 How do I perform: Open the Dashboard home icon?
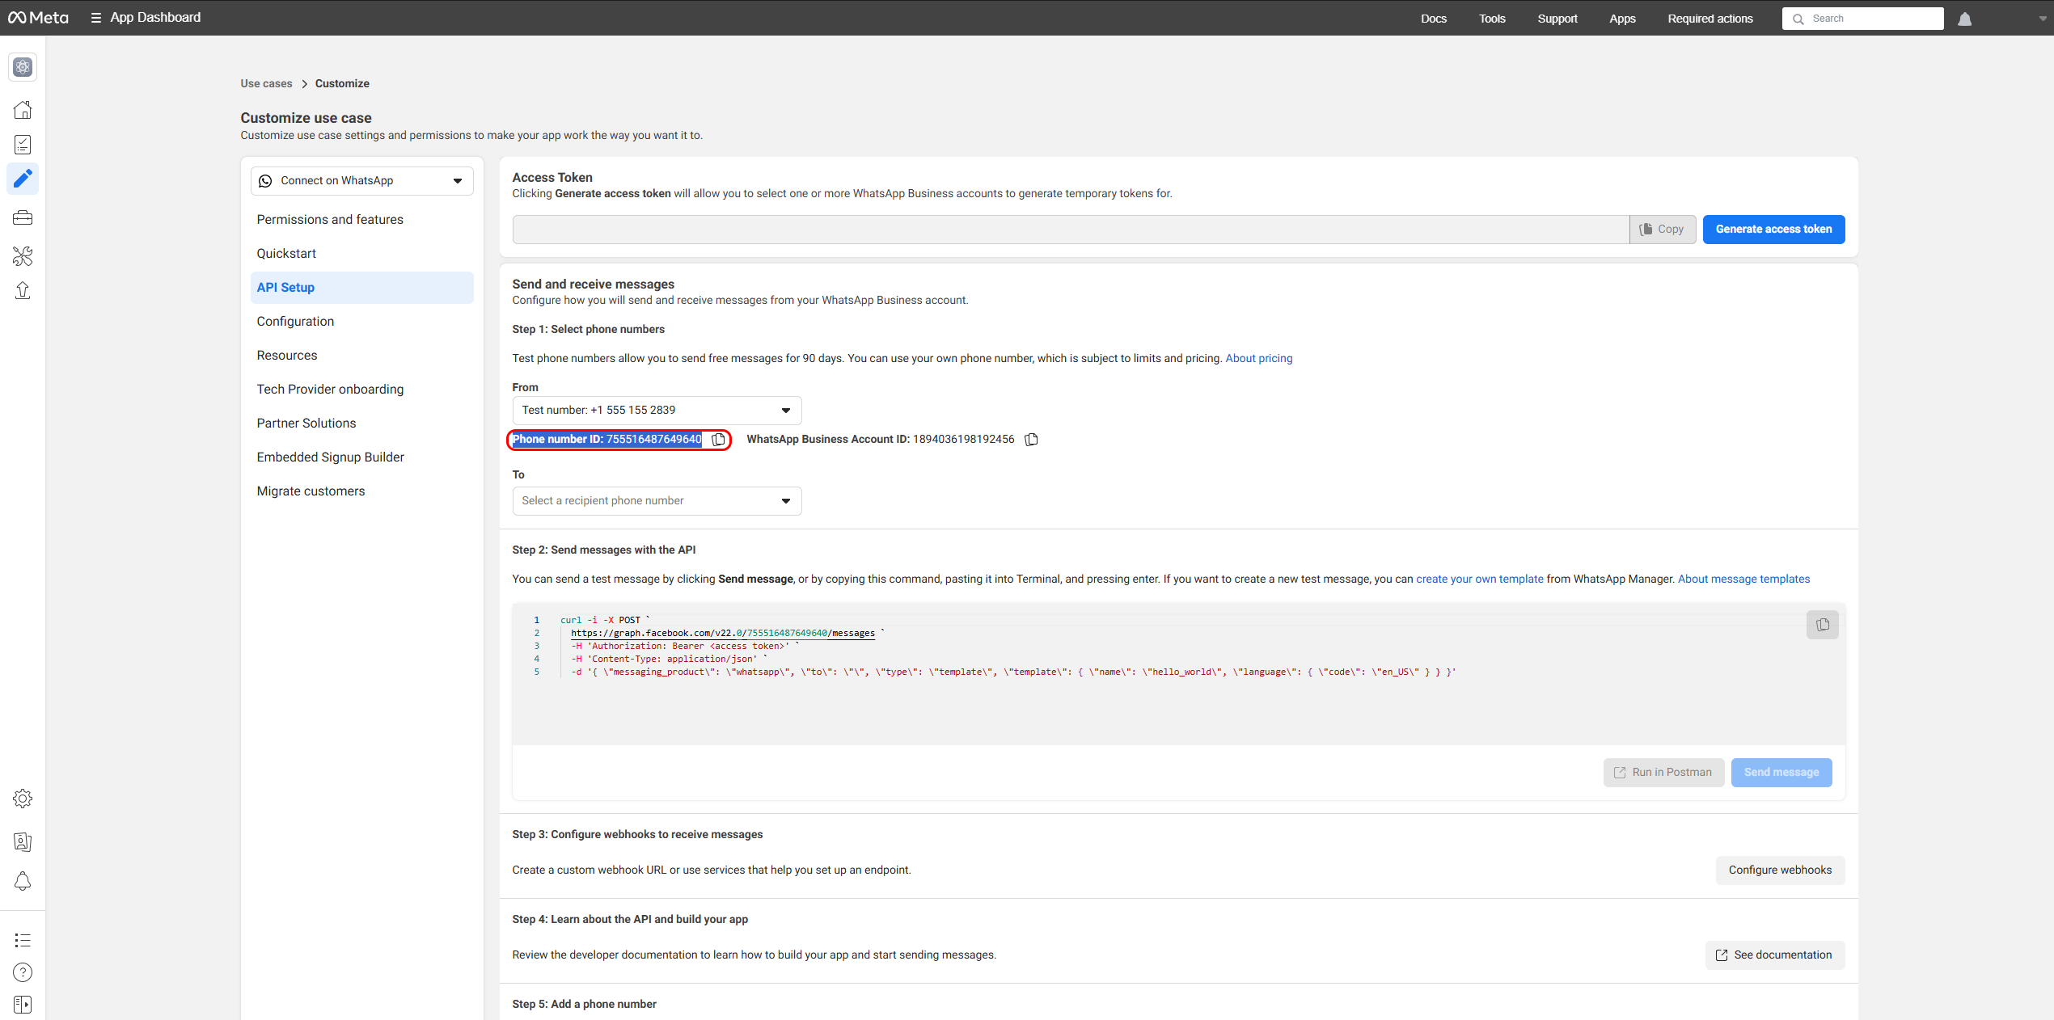[x=23, y=110]
